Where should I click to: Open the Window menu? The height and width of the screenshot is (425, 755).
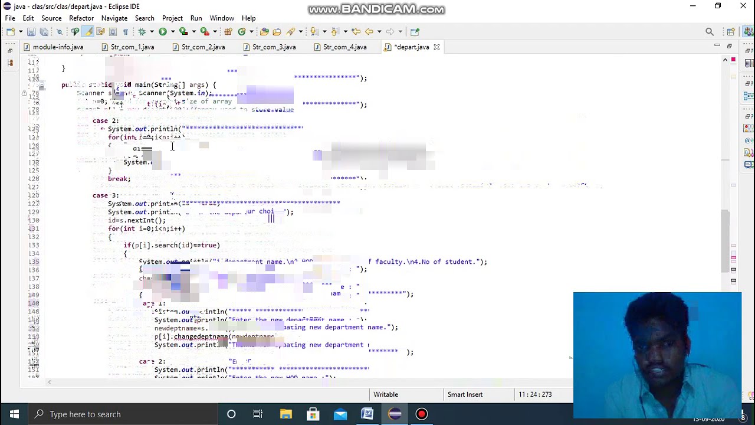pyautogui.click(x=222, y=18)
